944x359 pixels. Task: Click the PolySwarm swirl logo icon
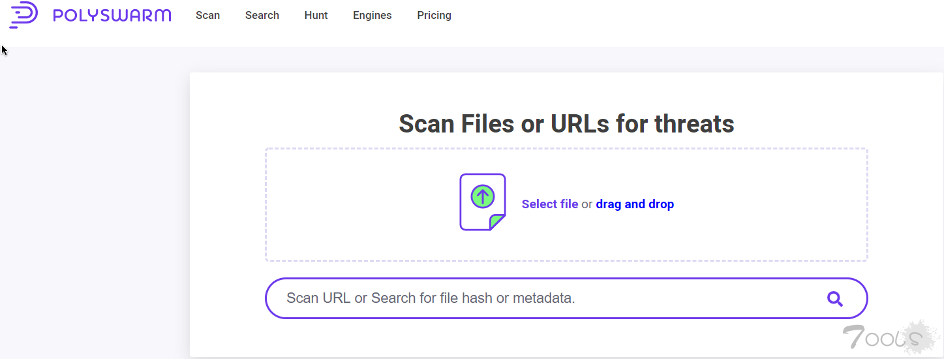click(x=23, y=15)
